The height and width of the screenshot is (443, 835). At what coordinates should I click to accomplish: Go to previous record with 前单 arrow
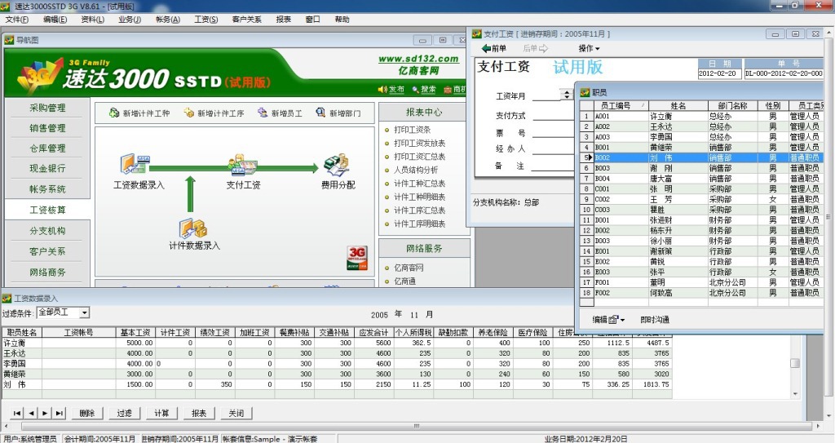pos(493,48)
